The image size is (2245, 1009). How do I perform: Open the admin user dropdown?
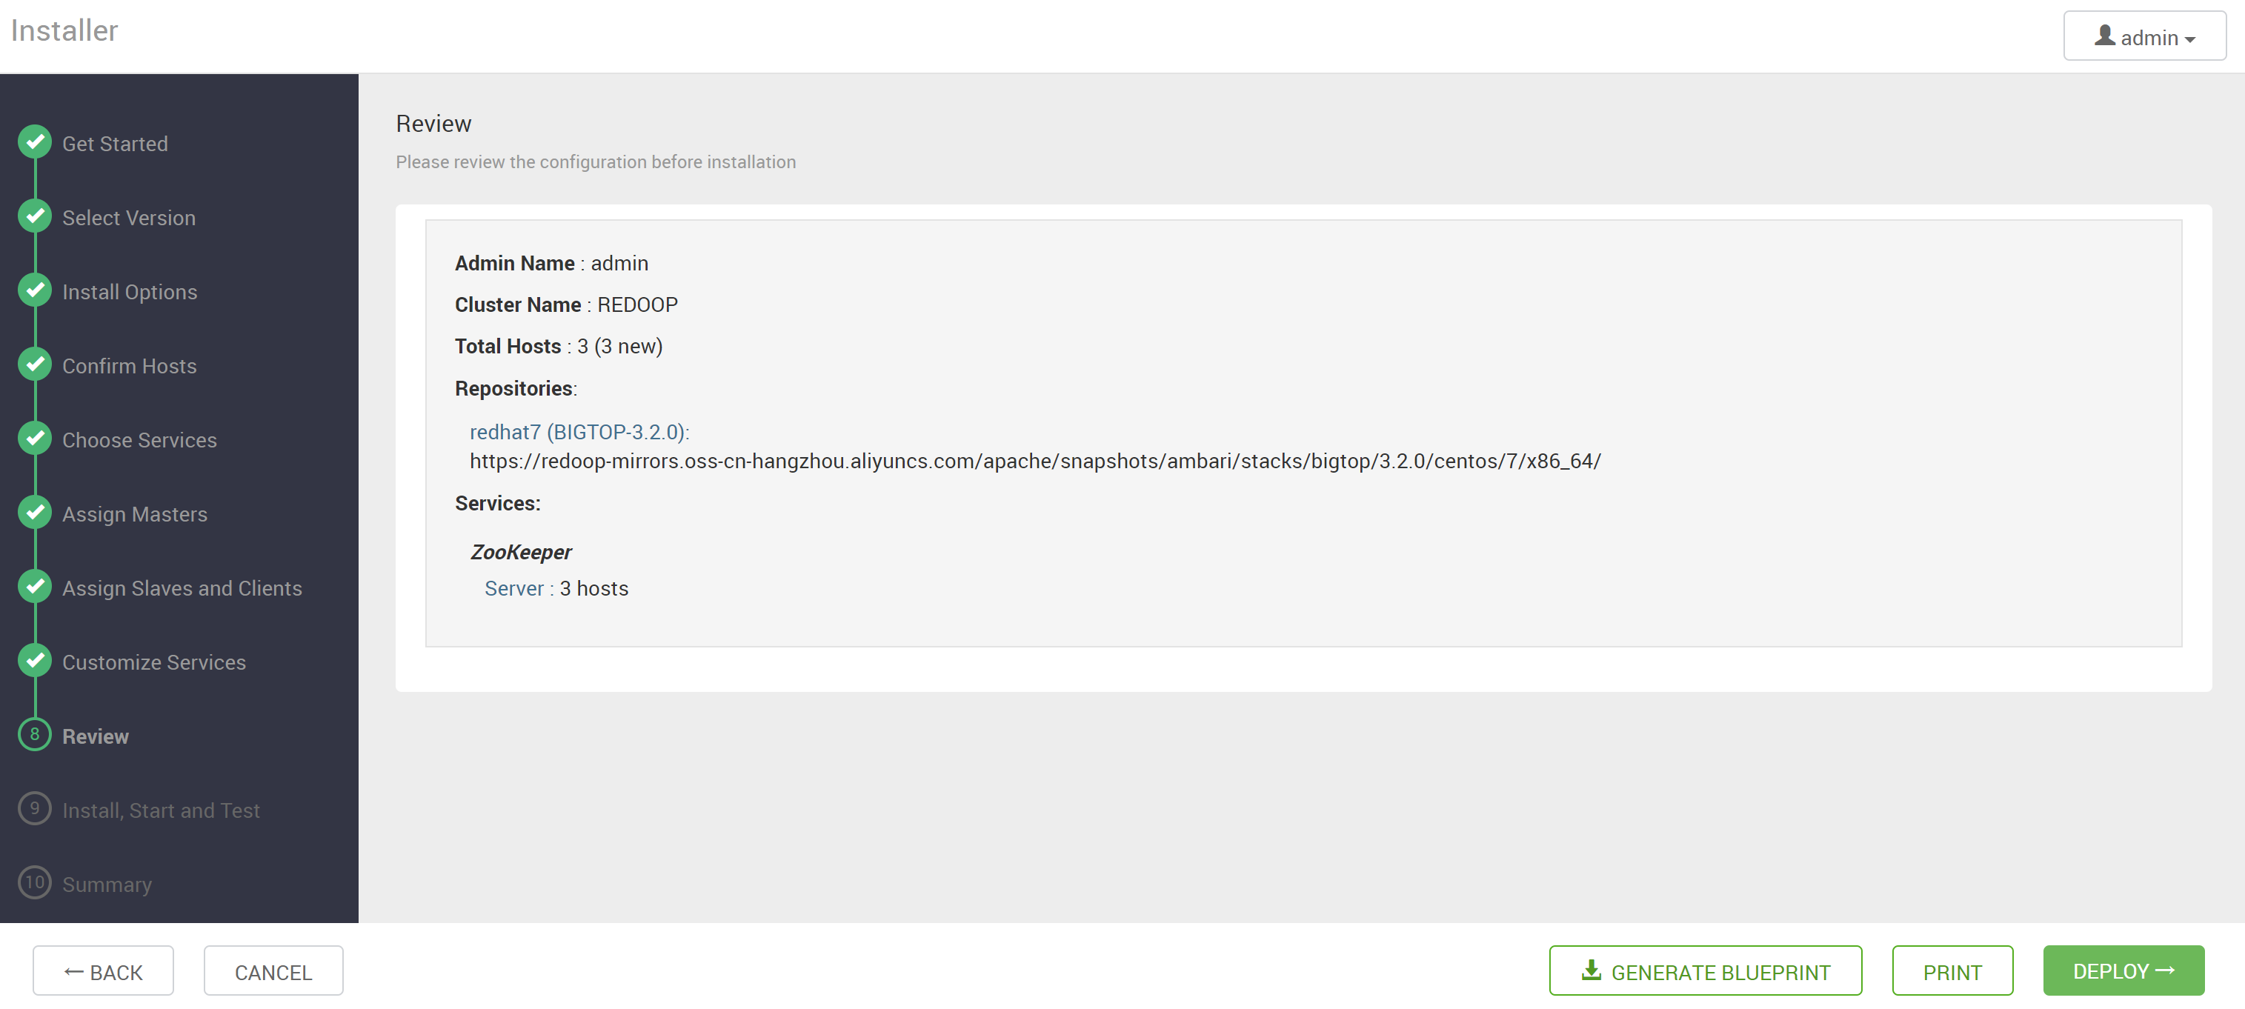pyautogui.click(x=2144, y=36)
